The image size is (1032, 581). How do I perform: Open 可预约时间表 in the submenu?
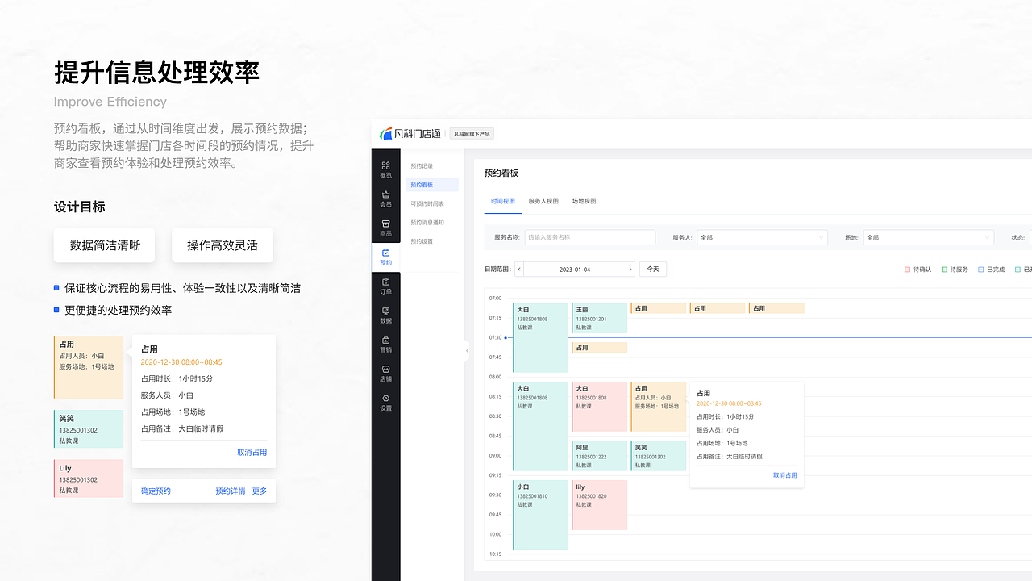tap(426, 203)
